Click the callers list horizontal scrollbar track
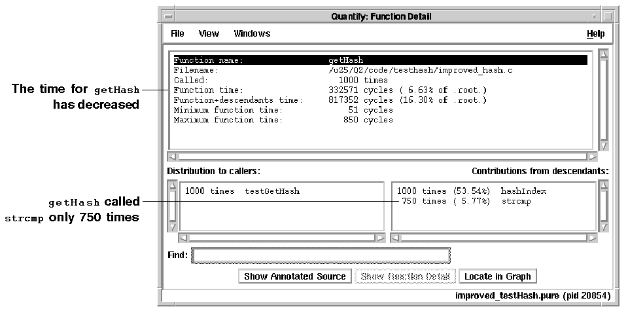The image size is (628, 313). coord(282,238)
